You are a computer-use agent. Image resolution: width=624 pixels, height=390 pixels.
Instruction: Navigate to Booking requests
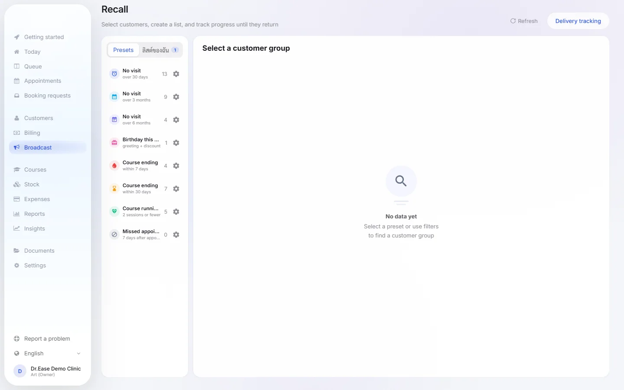tap(48, 96)
